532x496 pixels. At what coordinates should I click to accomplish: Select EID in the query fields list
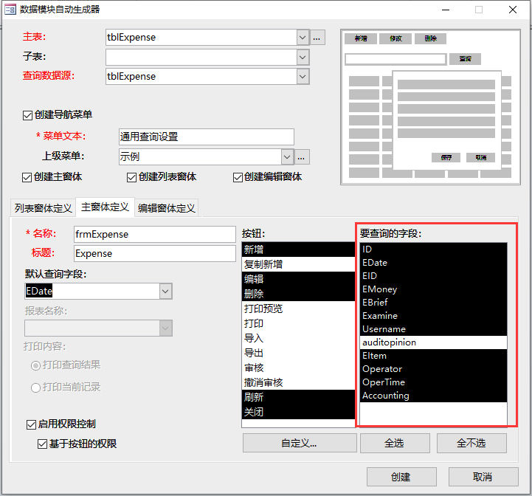click(x=433, y=275)
